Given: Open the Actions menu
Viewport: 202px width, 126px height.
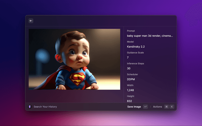Looking at the screenshot, I should 157,107.
